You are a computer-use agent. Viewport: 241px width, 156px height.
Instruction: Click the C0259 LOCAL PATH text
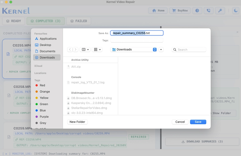pos(62,133)
